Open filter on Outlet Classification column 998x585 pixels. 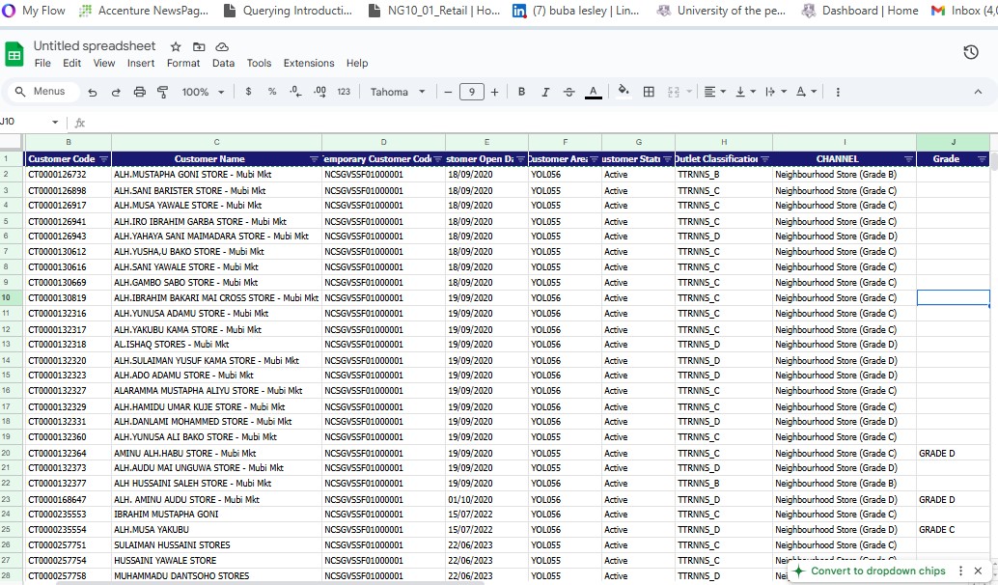tap(765, 159)
